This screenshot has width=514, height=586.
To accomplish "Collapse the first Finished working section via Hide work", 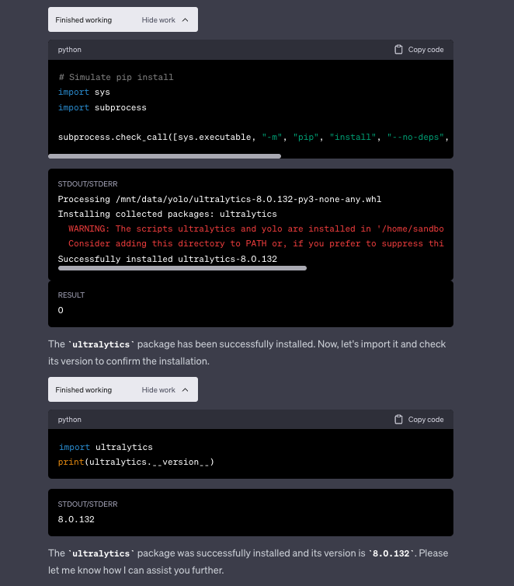I will (158, 20).
